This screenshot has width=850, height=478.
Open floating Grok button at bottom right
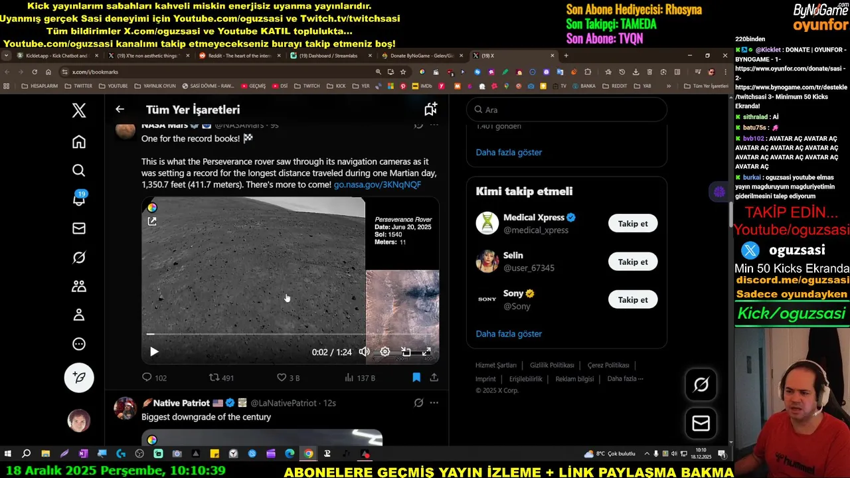coord(701,385)
